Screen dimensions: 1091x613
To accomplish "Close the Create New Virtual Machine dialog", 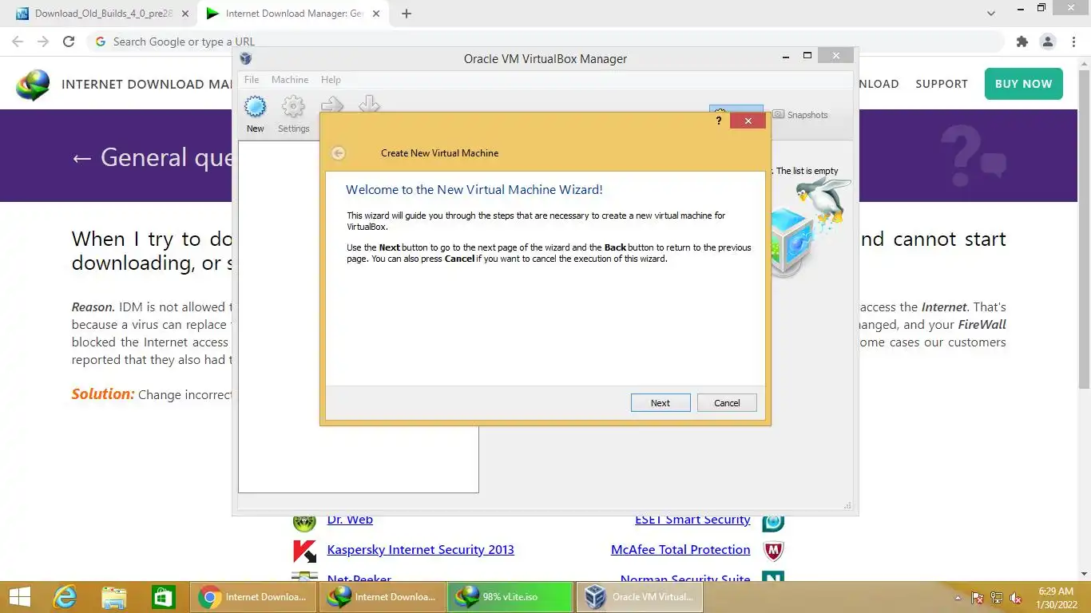I will tap(748, 121).
